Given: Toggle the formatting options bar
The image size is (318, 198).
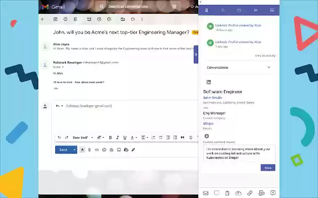Looking at the screenshot, I should tap(82, 149).
